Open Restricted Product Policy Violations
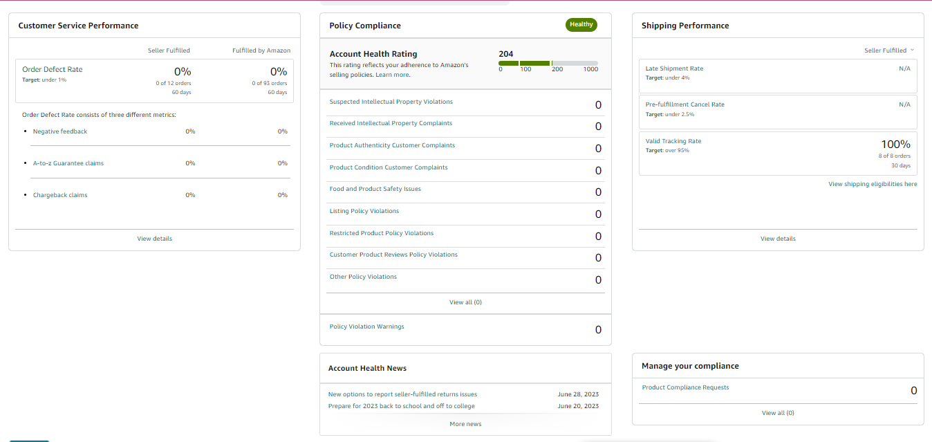Viewport: 932px width, 442px height. pos(382,233)
